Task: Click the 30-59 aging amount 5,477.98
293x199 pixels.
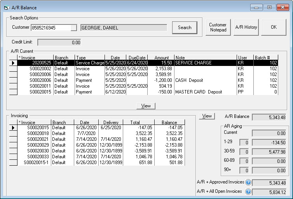Action: pyautogui.click(x=269, y=152)
